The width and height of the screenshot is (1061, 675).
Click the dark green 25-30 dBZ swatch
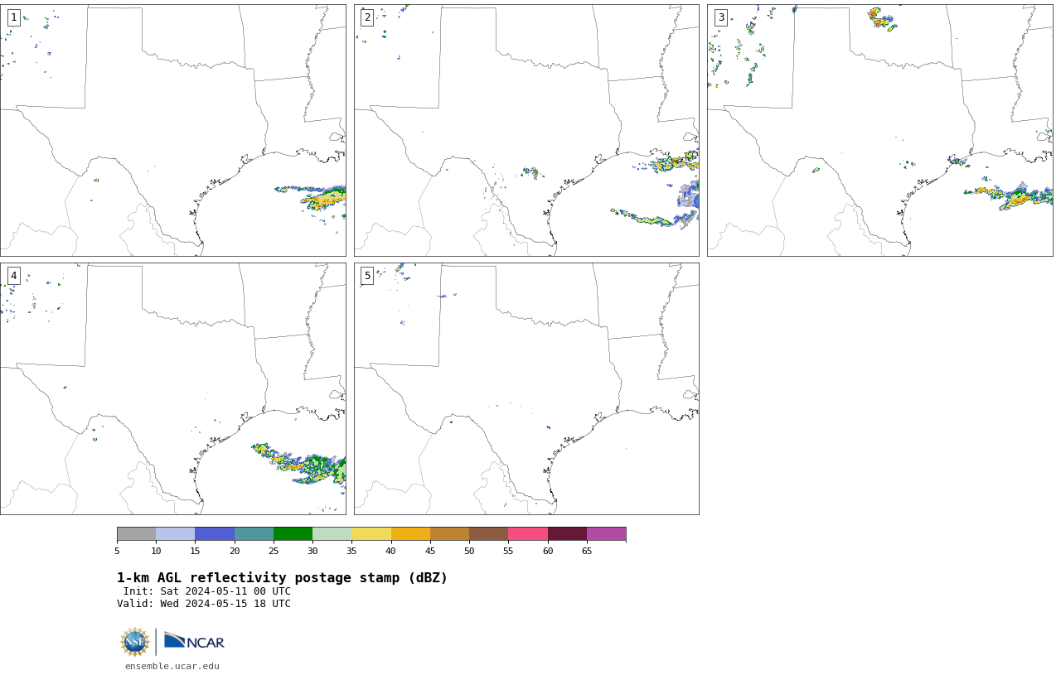click(x=293, y=534)
